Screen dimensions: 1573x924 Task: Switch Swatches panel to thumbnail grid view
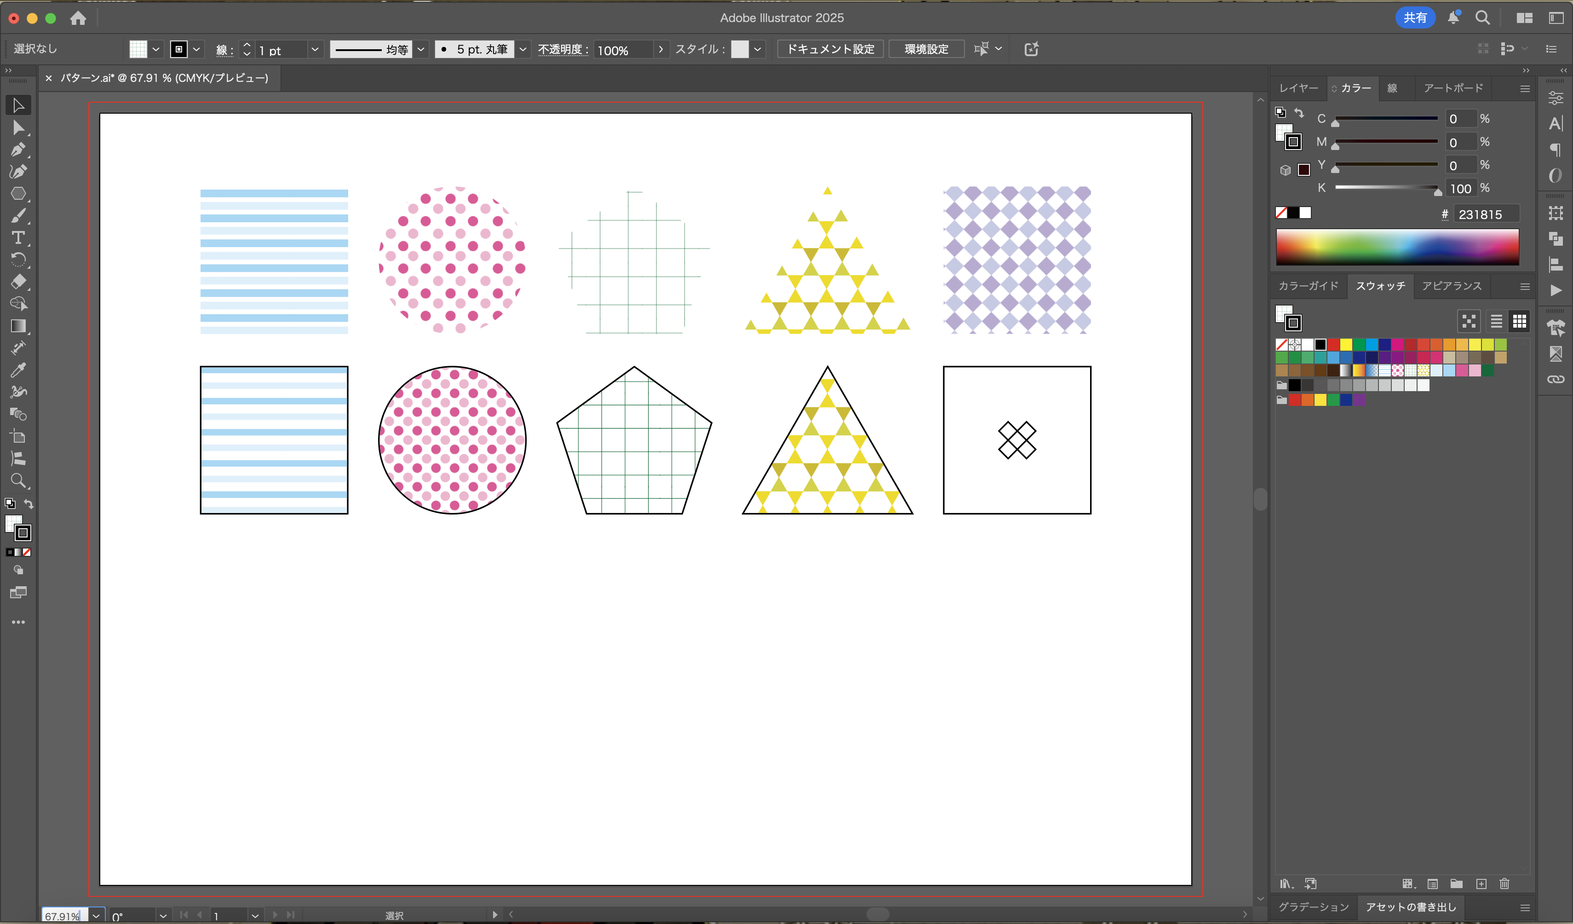[1519, 321]
